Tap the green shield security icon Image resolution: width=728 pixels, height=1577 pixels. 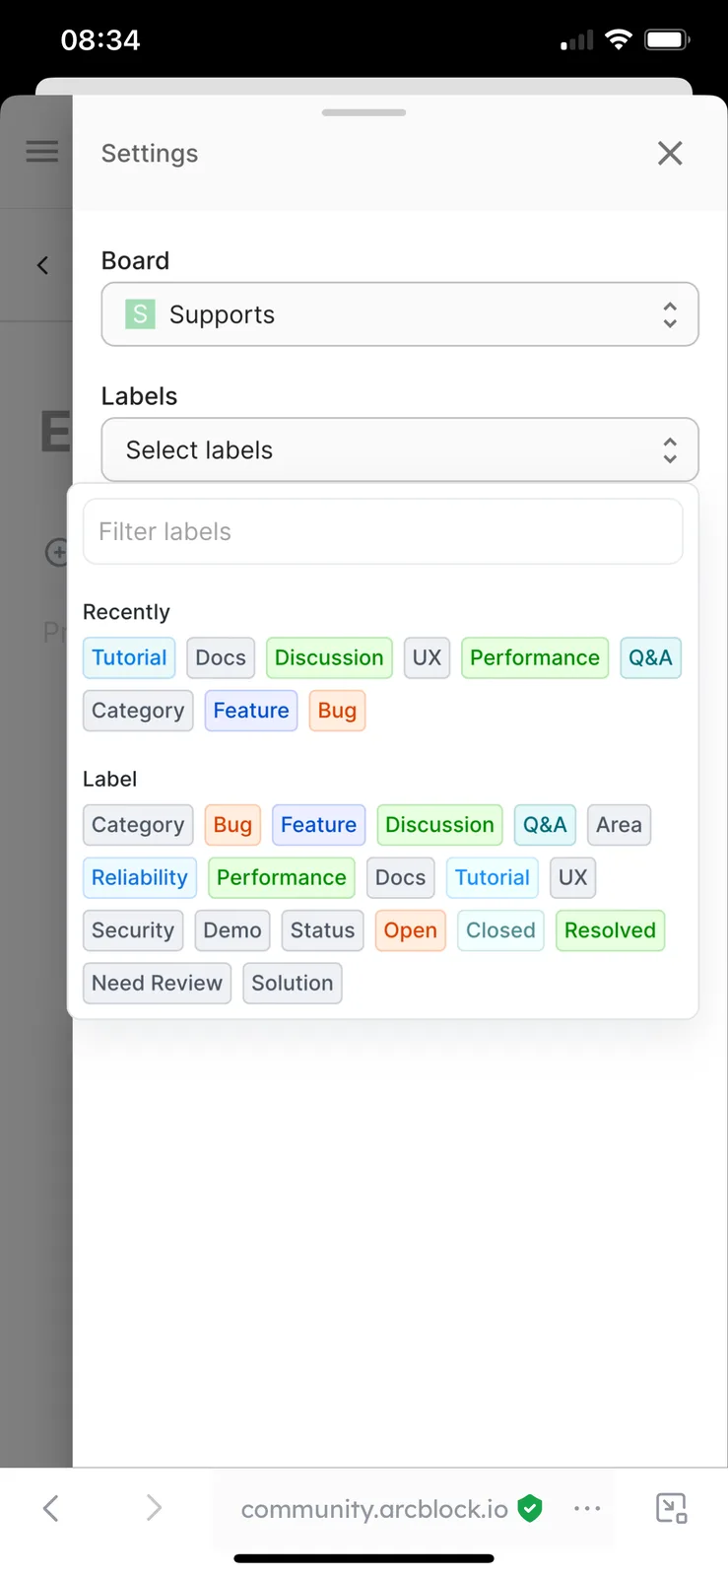[x=530, y=1508]
